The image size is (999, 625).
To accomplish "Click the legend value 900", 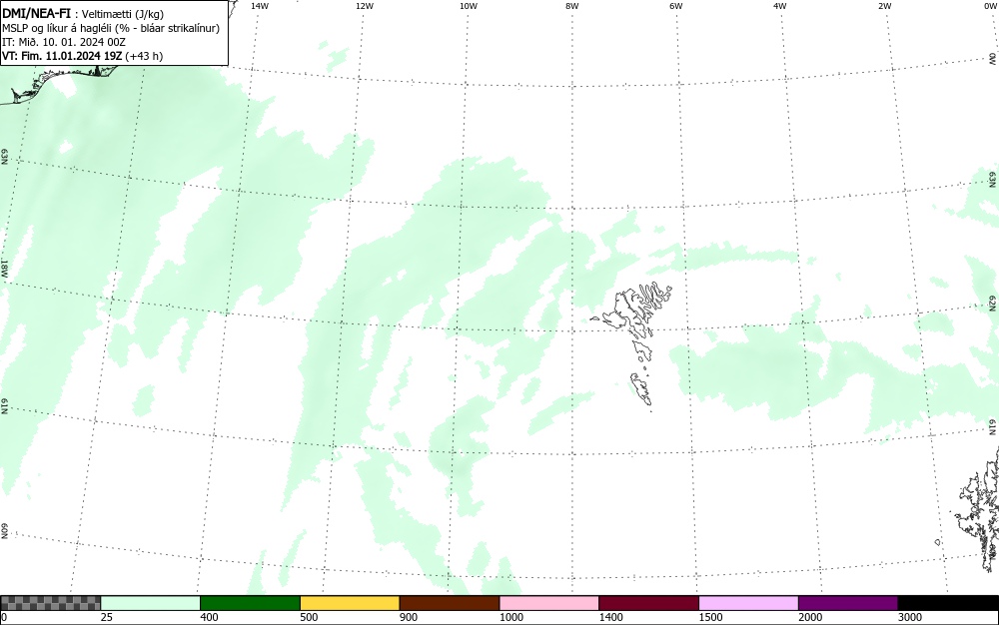I will point(409,617).
